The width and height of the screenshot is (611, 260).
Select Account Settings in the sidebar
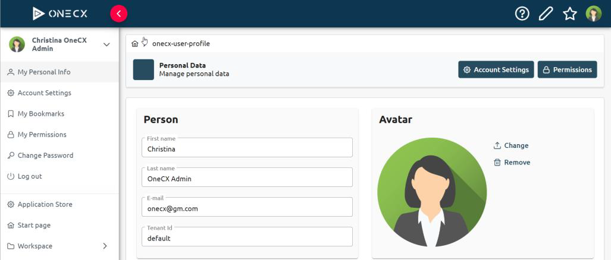(44, 93)
